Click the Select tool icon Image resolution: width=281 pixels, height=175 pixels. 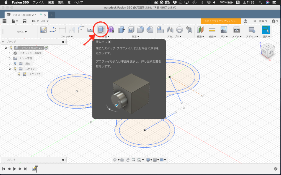(266, 30)
